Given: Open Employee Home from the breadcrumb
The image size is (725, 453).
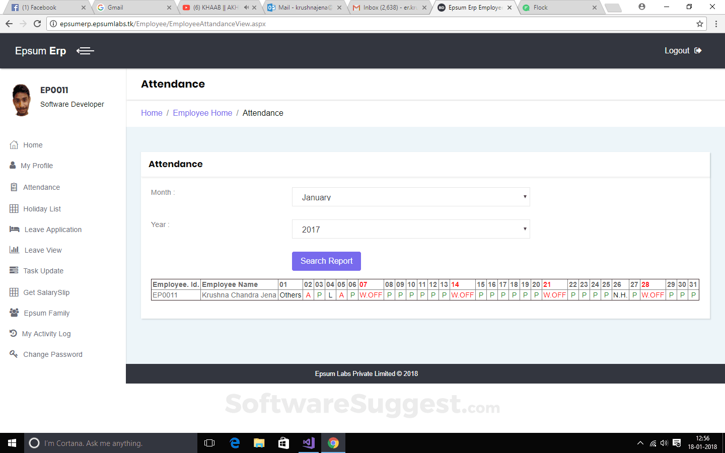Looking at the screenshot, I should (202, 113).
